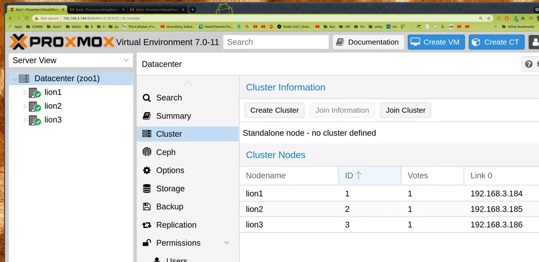Click the Proxmox logo in header
The width and height of the screenshot is (539, 262).
[62, 42]
